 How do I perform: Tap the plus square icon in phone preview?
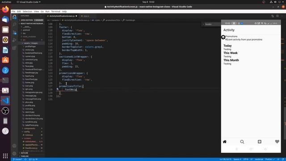(x=260, y=142)
